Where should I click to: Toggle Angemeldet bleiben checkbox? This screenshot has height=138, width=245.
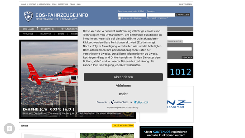[x=119, y=18]
